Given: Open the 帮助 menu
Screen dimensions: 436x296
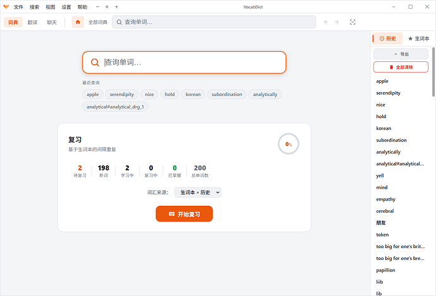Looking at the screenshot, I should [82, 7].
